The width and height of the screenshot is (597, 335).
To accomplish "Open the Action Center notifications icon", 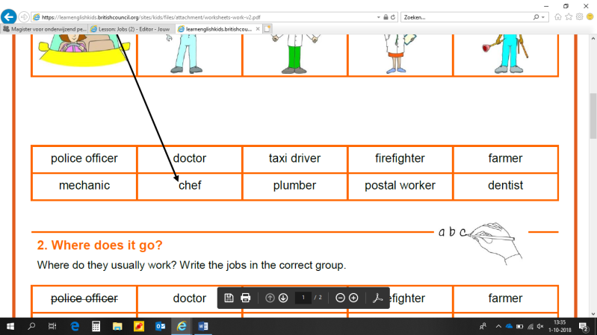I will coord(584,326).
